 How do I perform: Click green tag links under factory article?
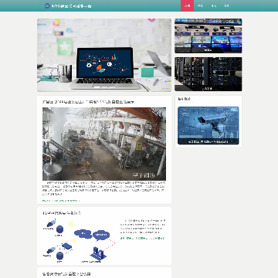coord(61,201)
